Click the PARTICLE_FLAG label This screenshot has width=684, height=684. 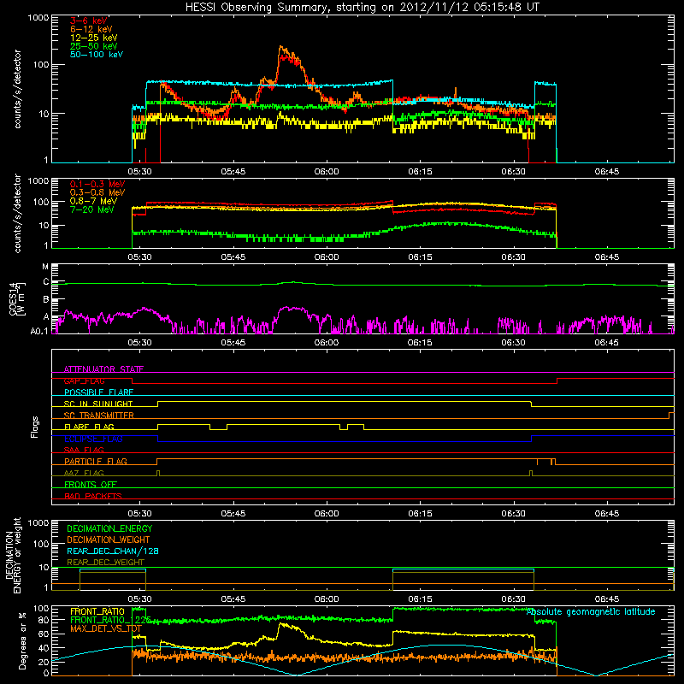(96, 461)
